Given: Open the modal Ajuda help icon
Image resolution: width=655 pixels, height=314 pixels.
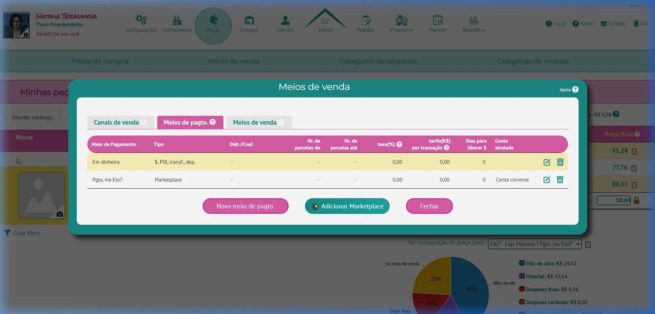Looking at the screenshot, I should (575, 90).
